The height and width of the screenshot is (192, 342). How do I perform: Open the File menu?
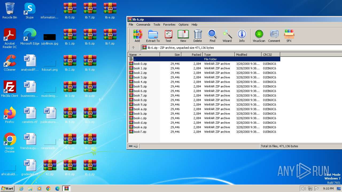tap(131, 25)
